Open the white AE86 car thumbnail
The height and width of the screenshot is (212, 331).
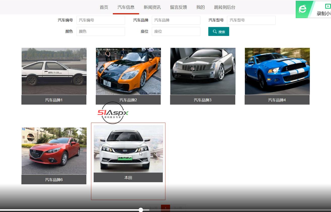click(x=54, y=71)
